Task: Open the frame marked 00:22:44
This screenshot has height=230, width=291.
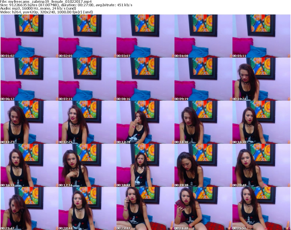Action: 88,208
